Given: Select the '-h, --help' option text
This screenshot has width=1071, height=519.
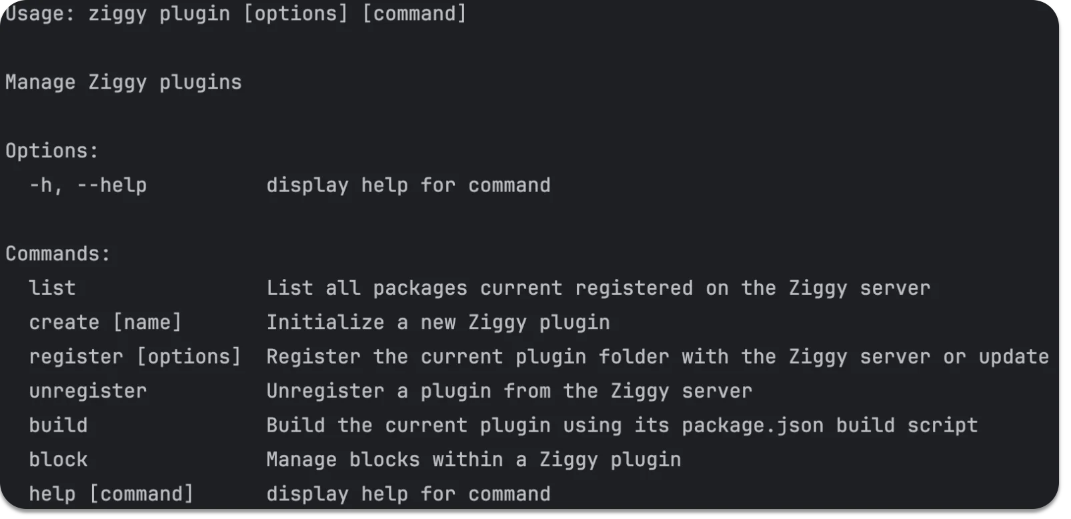Looking at the screenshot, I should click(x=88, y=185).
